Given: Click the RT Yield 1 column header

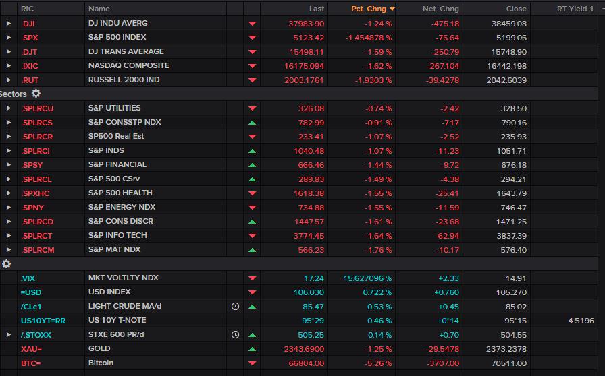Looking at the screenshot, I should pyautogui.click(x=575, y=9).
